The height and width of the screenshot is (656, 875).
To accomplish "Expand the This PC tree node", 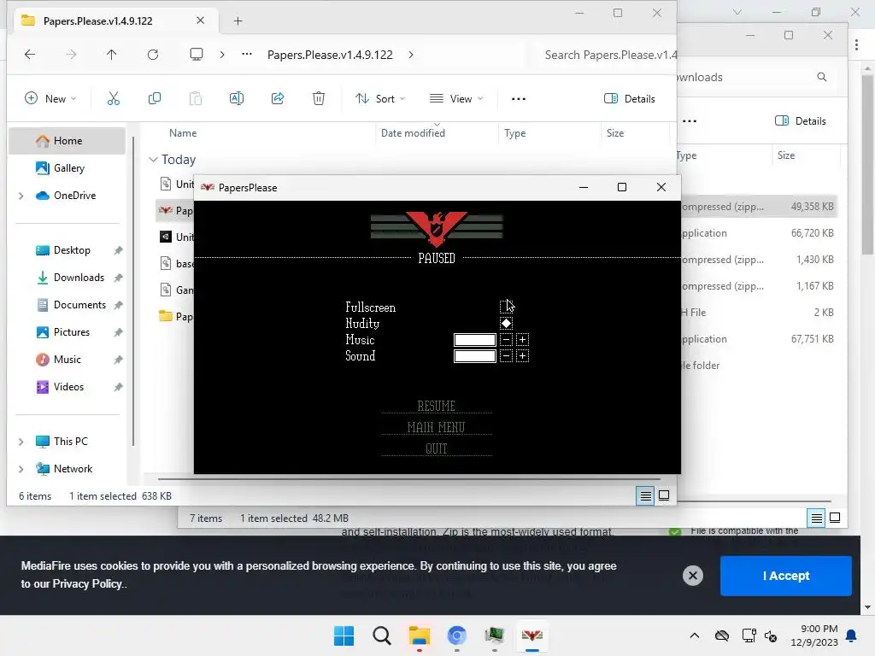I will (21, 442).
